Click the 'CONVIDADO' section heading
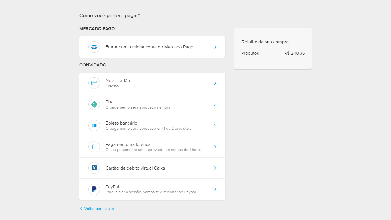Screen dimensions: 391x220 click(93, 65)
